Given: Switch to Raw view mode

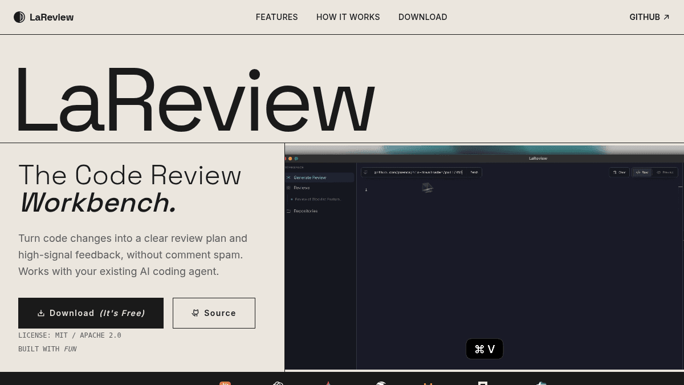Looking at the screenshot, I should point(642,172).
